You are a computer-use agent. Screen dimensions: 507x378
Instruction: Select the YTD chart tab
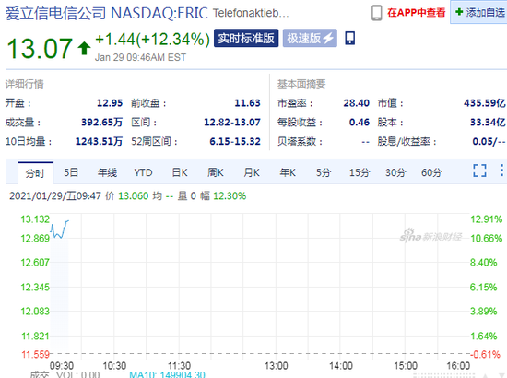pyautogui.click(x=143, y=172)
